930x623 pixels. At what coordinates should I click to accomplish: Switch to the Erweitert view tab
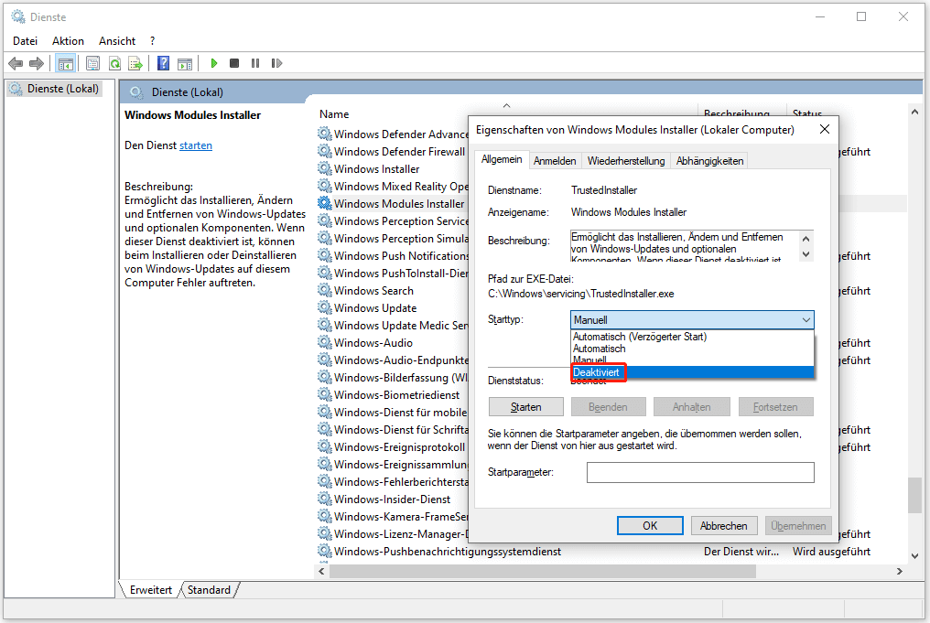(151, 590)
